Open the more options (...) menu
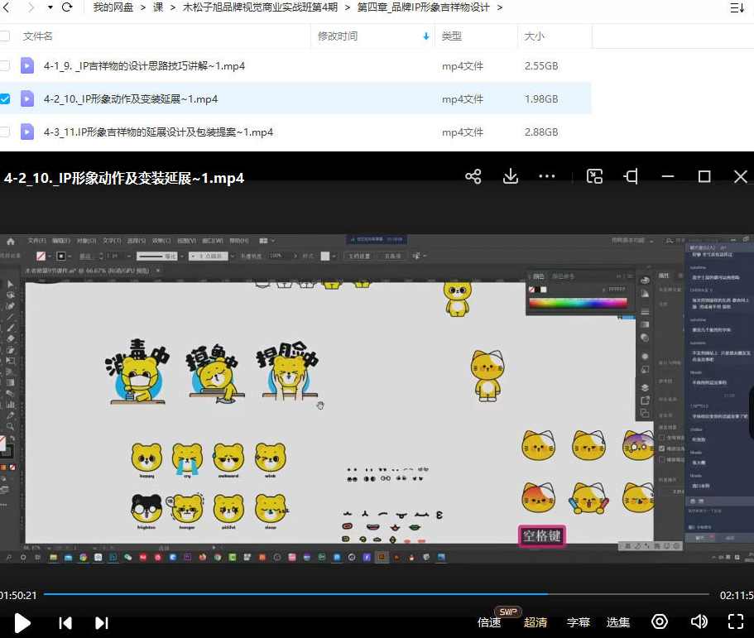The height and width of the screenshot is (638, 754). (546, 176)
